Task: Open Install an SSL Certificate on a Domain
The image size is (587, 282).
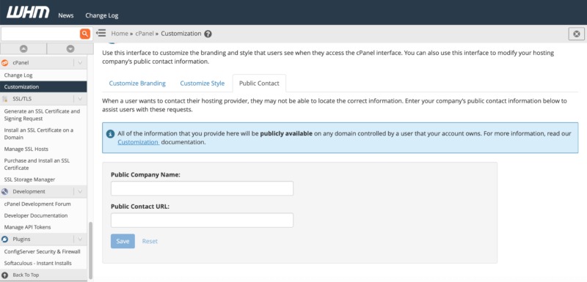Action: pyautogui.click(x=39, y=134)
